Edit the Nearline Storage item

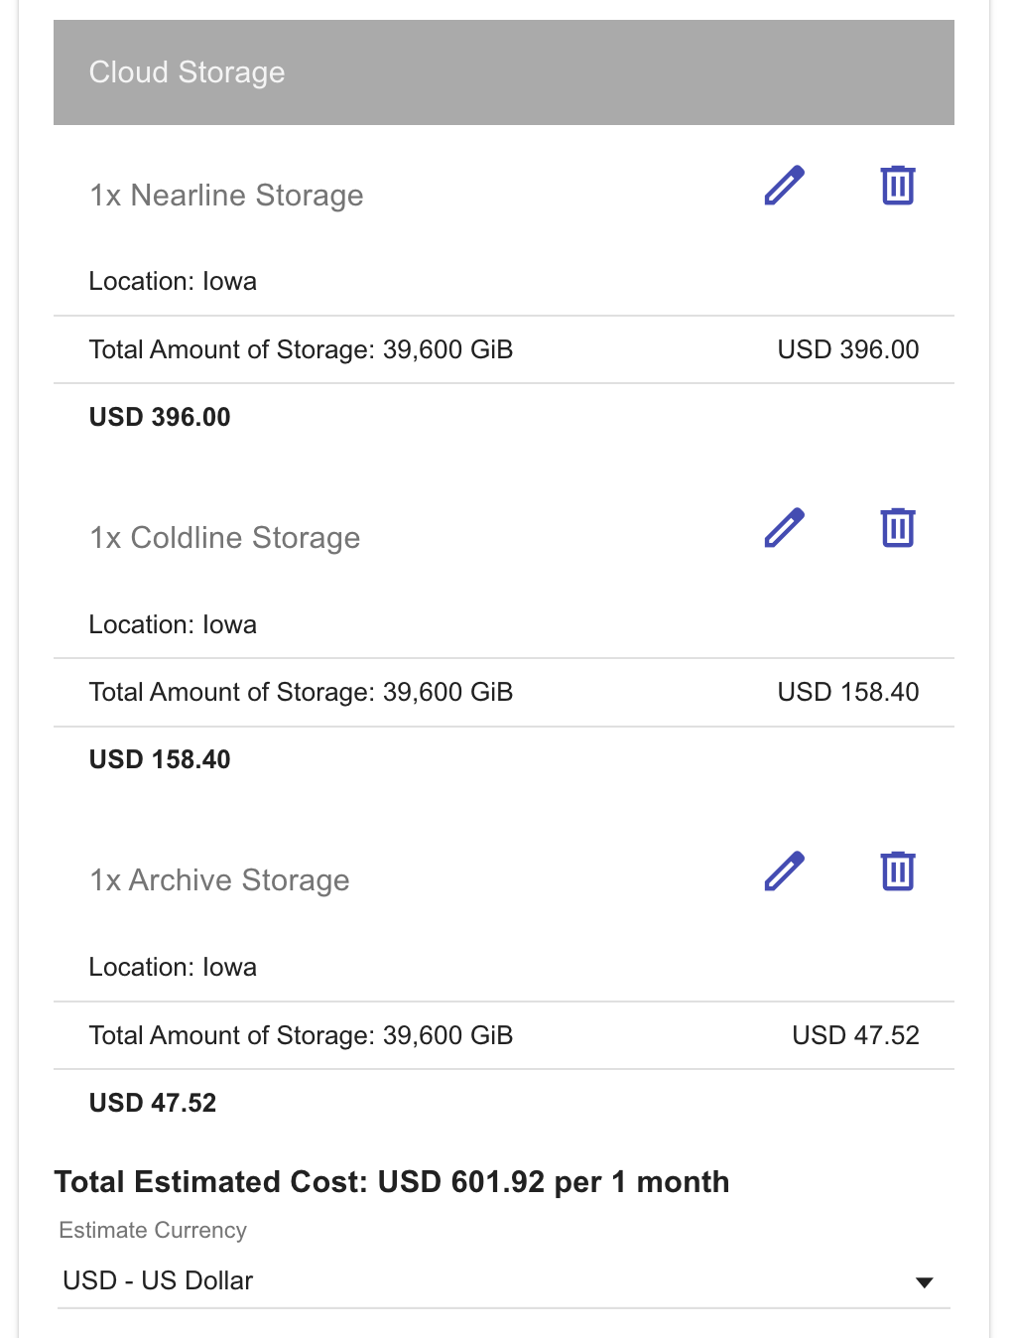pos(784,186)
